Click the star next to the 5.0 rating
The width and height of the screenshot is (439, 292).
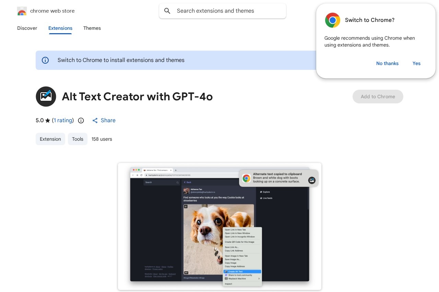click(x=48, y=120)
